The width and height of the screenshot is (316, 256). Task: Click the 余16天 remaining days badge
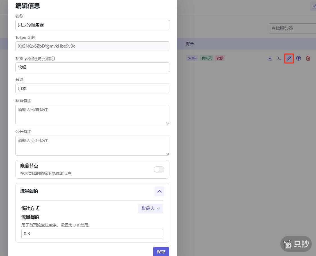(x=206, y=58)
